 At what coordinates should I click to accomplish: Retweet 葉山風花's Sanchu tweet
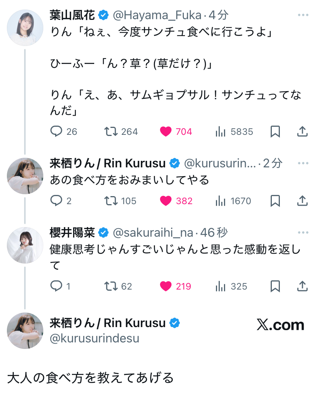(111, 132)
